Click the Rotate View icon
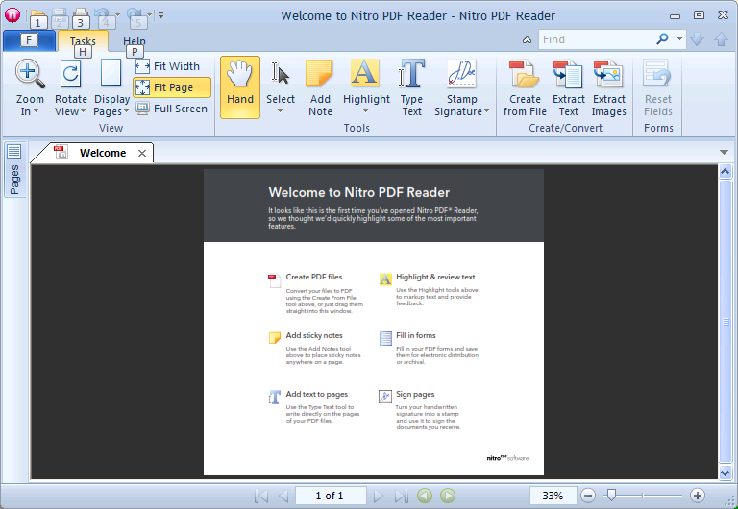This screenshot has height=509, width=738. [70, 74]
